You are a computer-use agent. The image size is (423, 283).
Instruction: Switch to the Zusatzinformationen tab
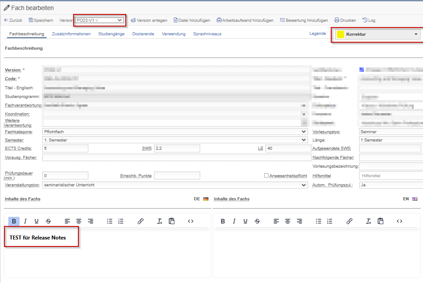pos(71,34)
